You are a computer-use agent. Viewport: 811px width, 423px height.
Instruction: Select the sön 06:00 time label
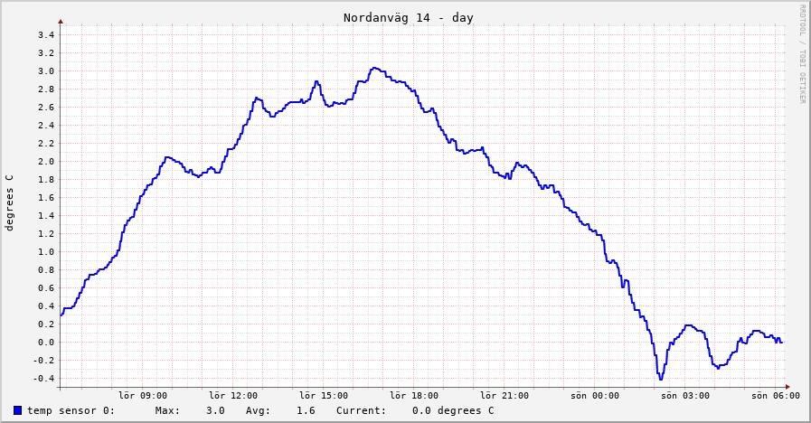pyautogui.click(x=775, y=395)
